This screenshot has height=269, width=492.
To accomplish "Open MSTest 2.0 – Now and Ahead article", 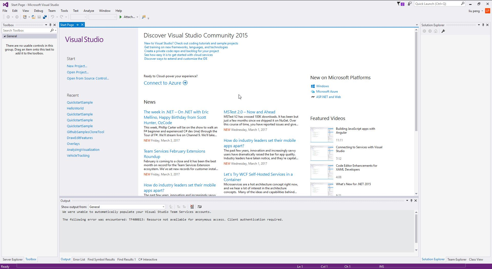I will [249, 112].
